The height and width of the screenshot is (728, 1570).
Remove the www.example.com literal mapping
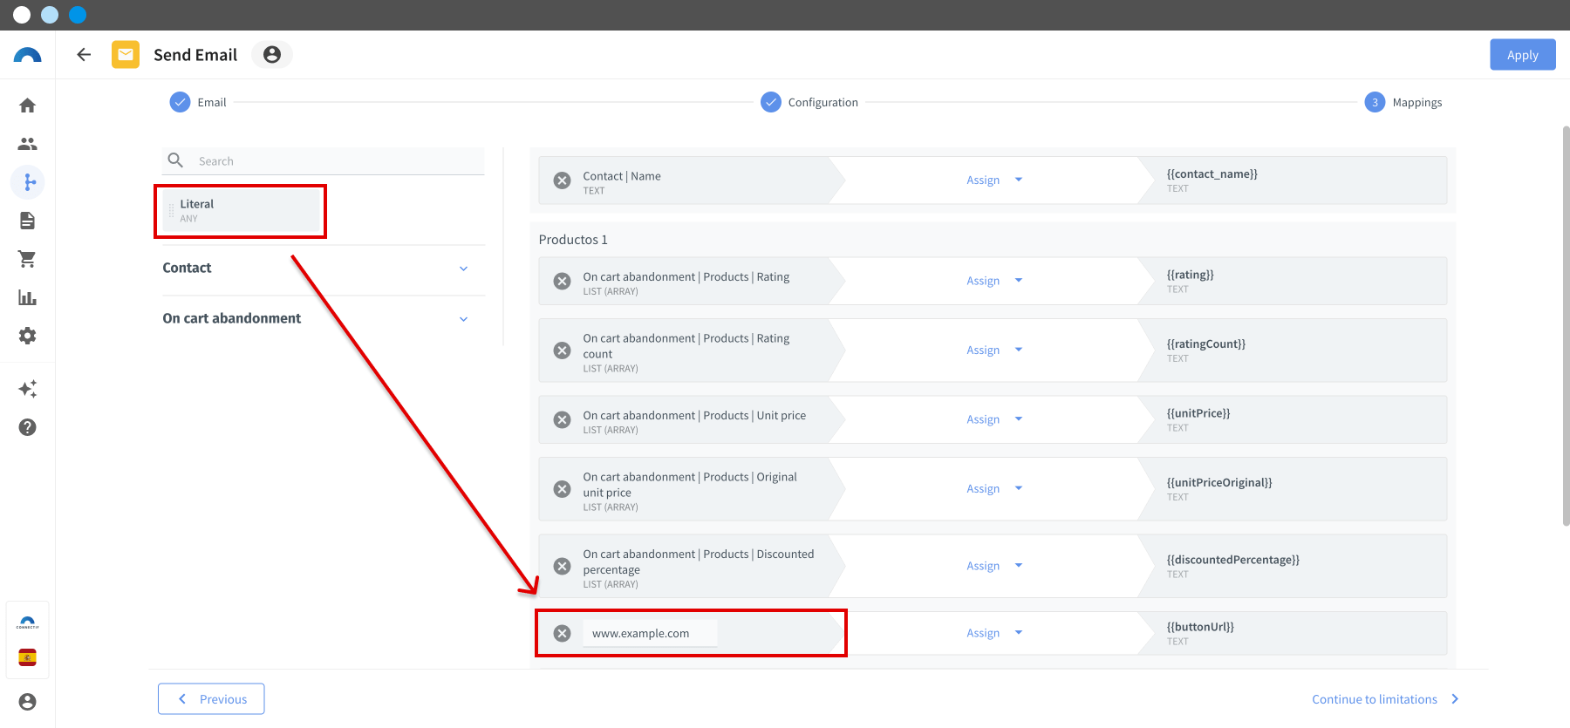[x=563, y=633]
